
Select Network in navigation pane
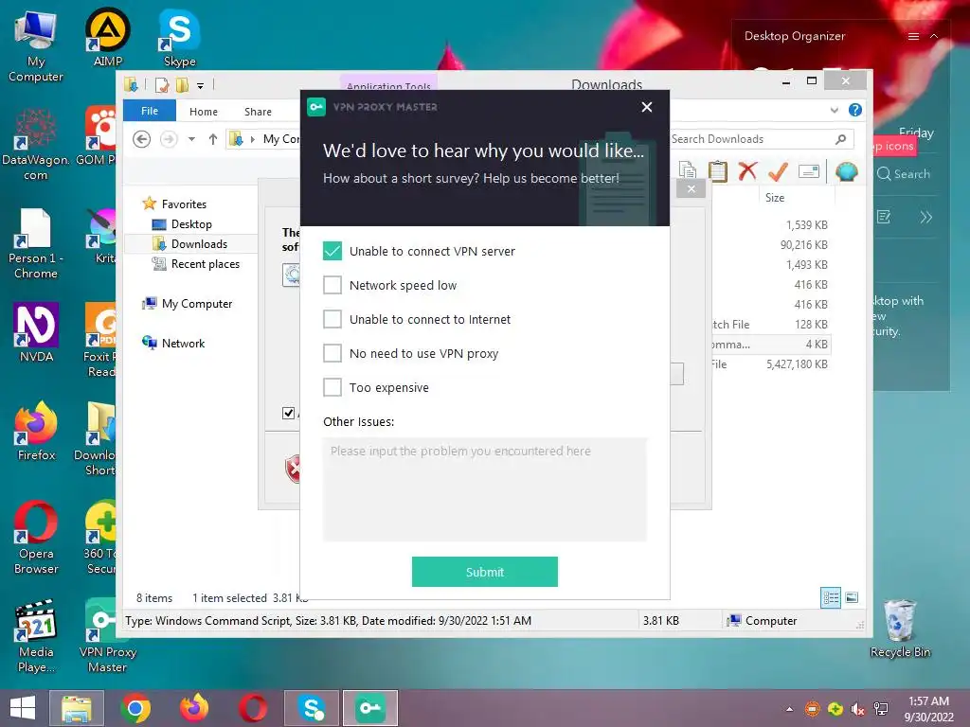(183, 343)
